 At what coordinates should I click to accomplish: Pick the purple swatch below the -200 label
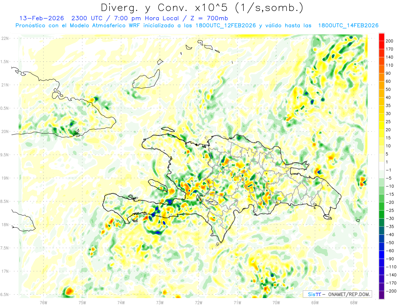[381, 295]
